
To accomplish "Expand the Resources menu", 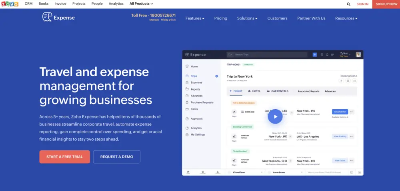I will (346, 18).
